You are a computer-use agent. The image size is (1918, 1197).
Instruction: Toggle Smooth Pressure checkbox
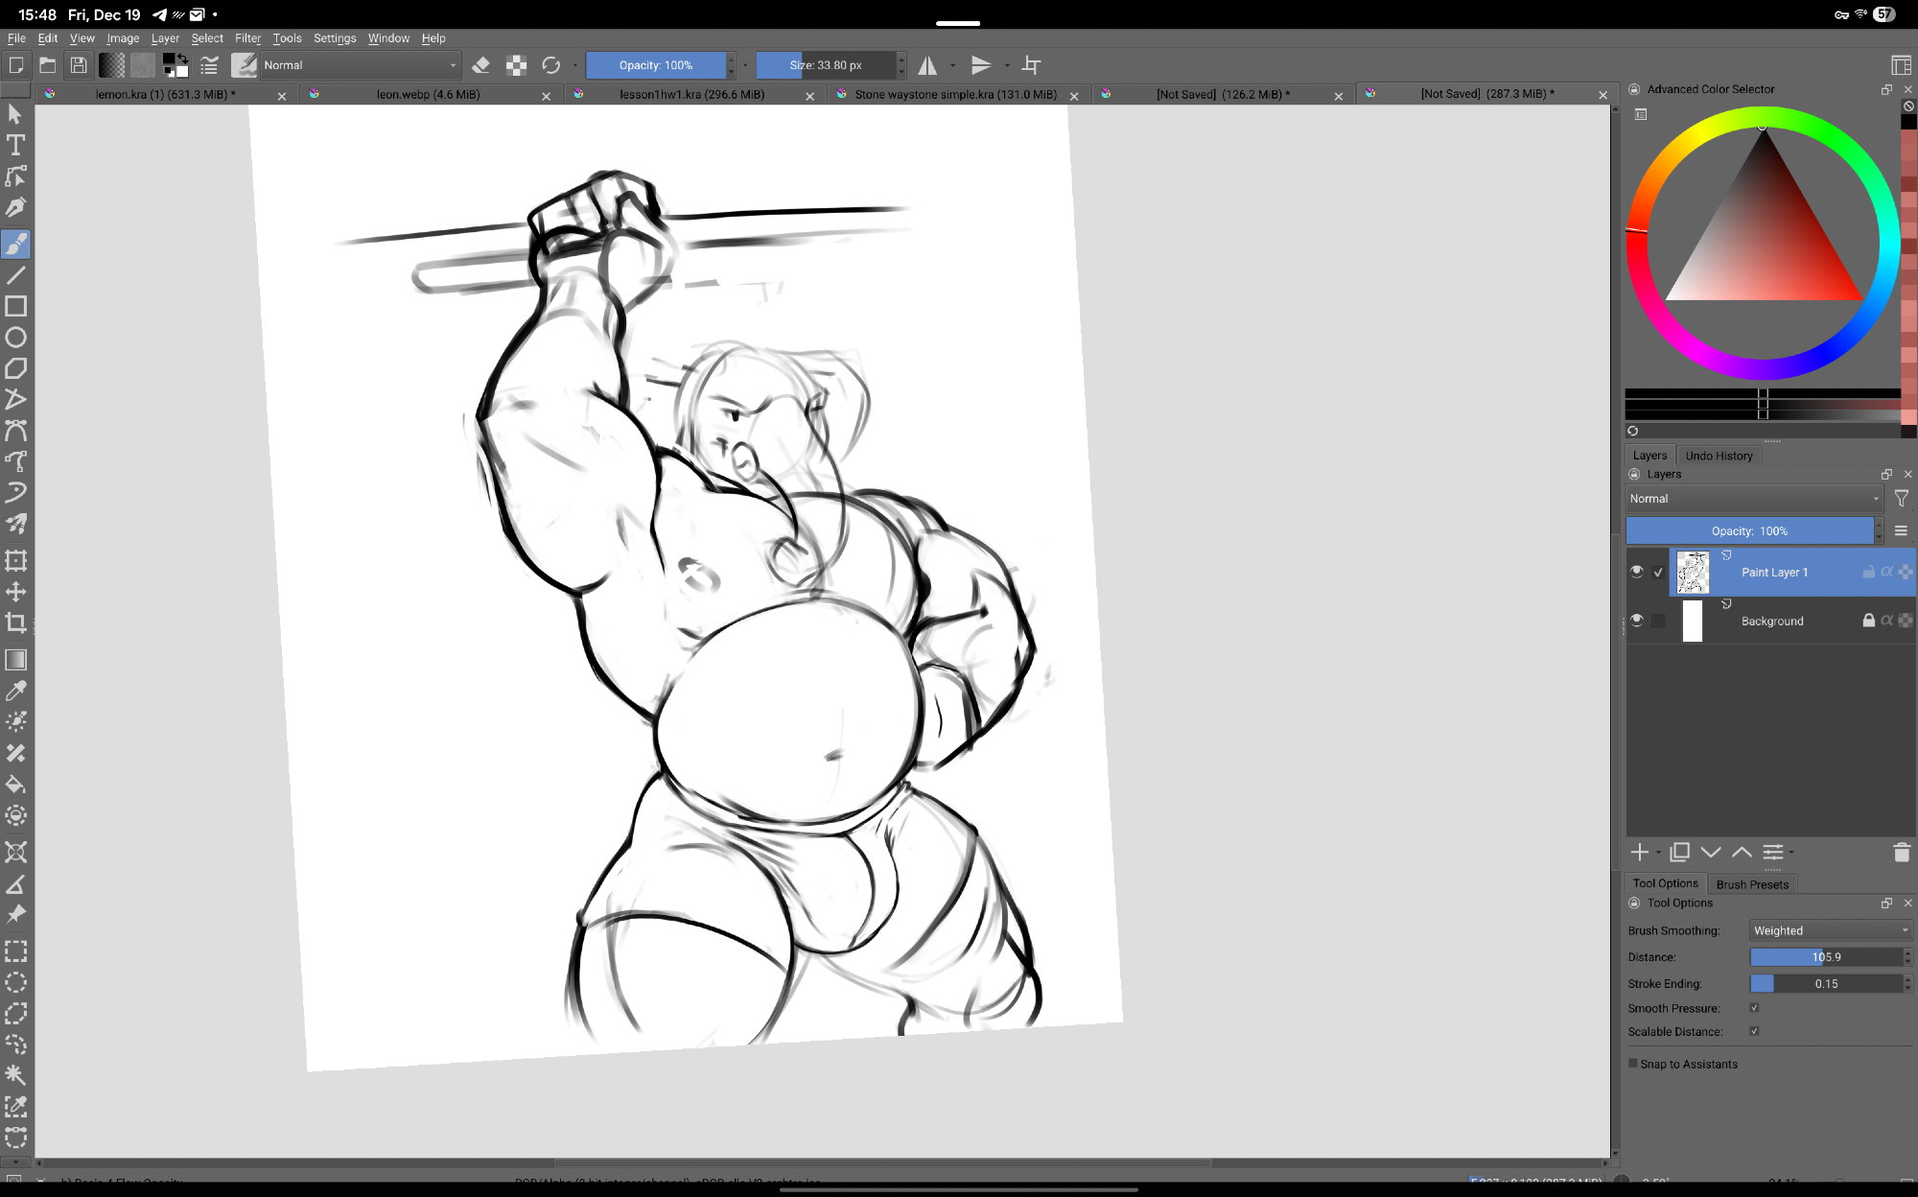(x=1754, y=1008)
